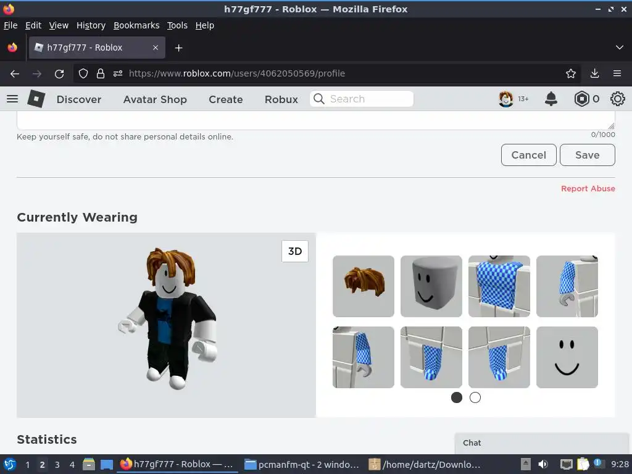The height and width of the screenshot is (474, 632).
Task: Expand the list all tabs chevron
Action: point(620,48)
